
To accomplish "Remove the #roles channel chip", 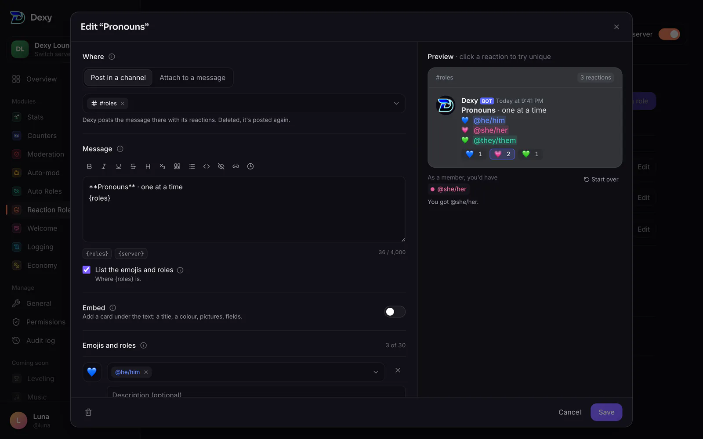I will 123,104.
